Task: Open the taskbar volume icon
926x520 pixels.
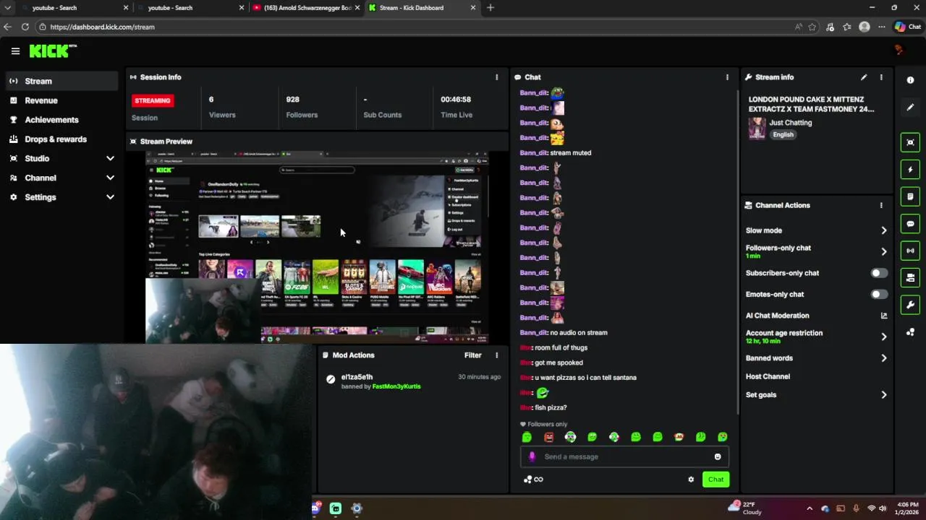Action: coord(883,508)
